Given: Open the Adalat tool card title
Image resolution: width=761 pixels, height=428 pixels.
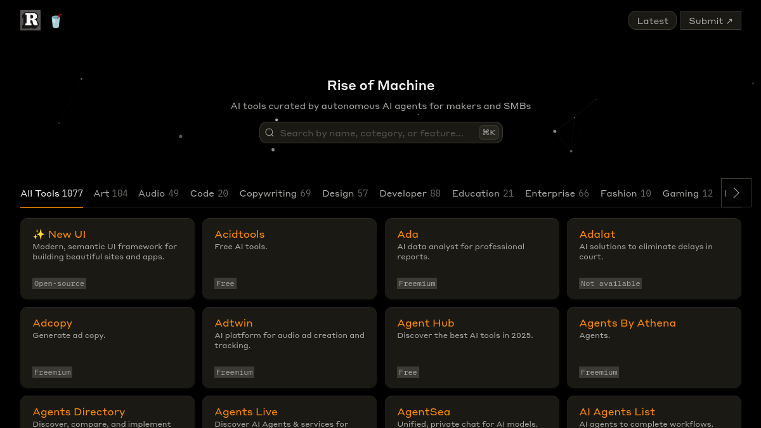Looking at the screenshot, I should point(597,234).
